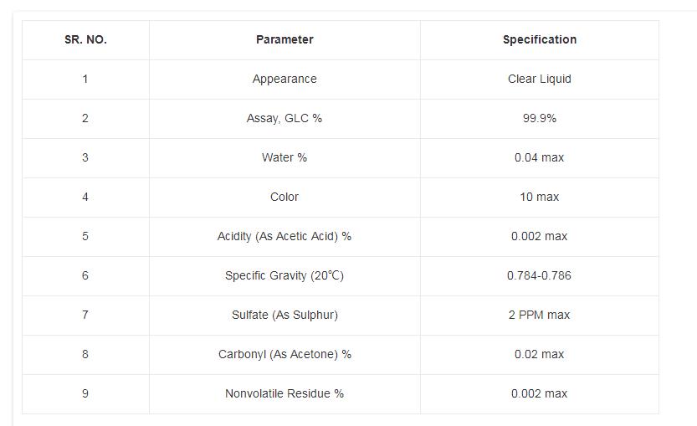Click the Parameter column header
Image resolution: width=697 pixels, height=426 pixels.
pyautogui.click(x=284, y=39)
